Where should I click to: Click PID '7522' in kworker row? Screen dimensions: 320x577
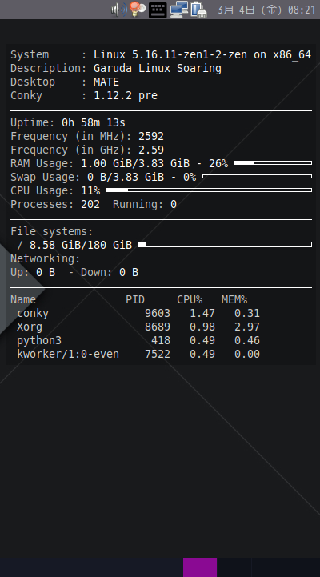[158, 354]
